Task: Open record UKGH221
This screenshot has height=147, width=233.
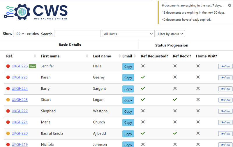Action: click(20, 122)
